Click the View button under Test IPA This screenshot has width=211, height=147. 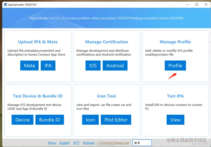[175, 120]
